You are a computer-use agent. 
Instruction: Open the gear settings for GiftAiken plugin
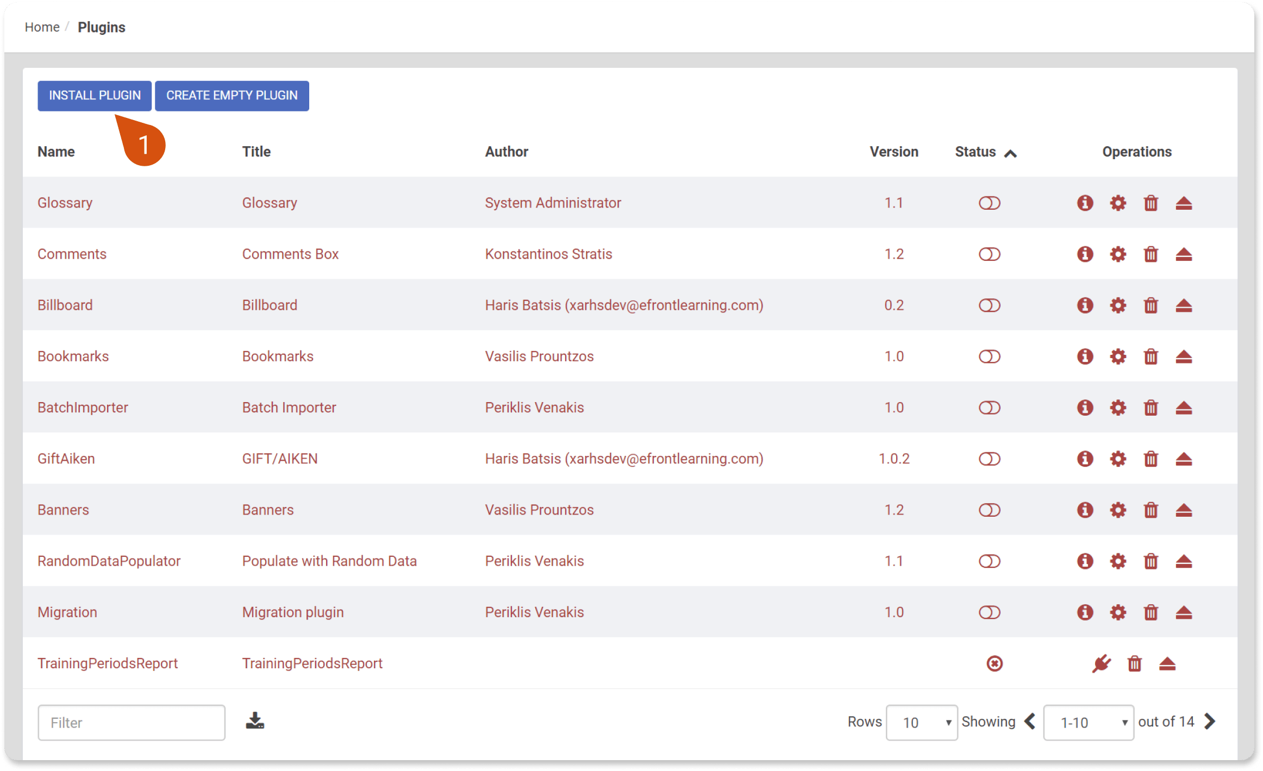pos(1117,459)
